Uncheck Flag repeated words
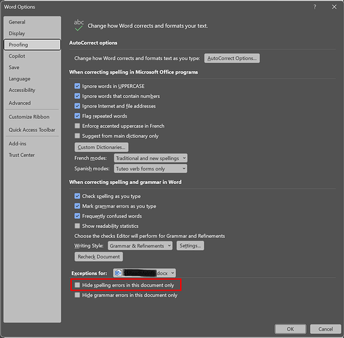This screenshot has width=344, height=338. point(77,116)
